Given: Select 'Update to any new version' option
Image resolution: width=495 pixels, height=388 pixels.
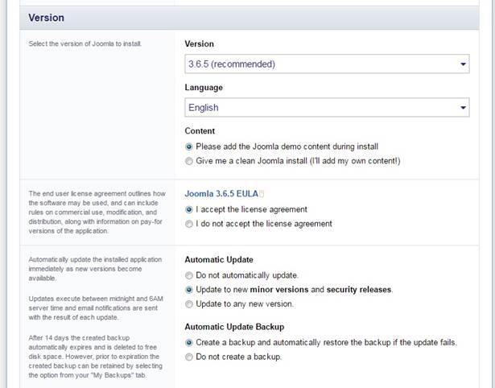Looking at the screenshot, I should coord(189,304).
